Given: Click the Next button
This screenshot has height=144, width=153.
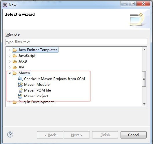Looking at the screenshot, I should click(77, 135).
